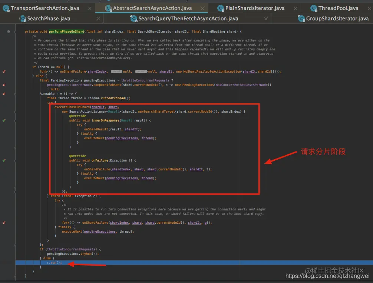Click lambda gutter icon on catch-block fork line
The width and height of the screenshot is (373, 283).
point(4,223)
